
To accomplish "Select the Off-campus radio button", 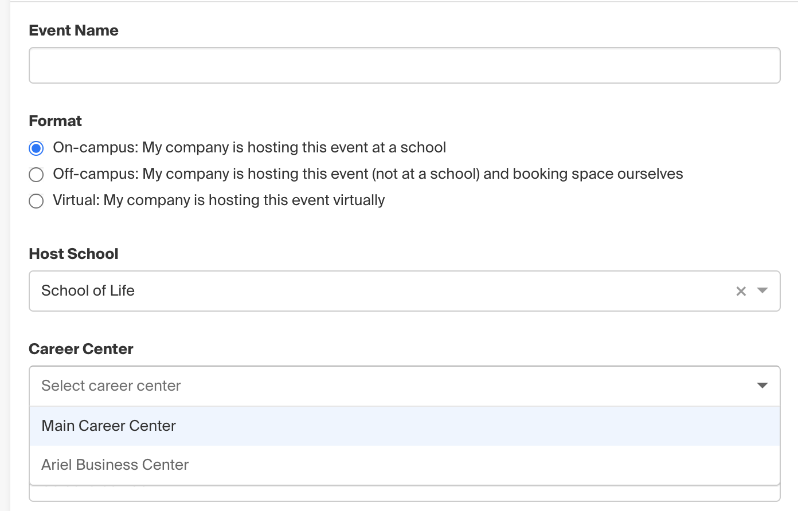I will (x=36, y=175).
